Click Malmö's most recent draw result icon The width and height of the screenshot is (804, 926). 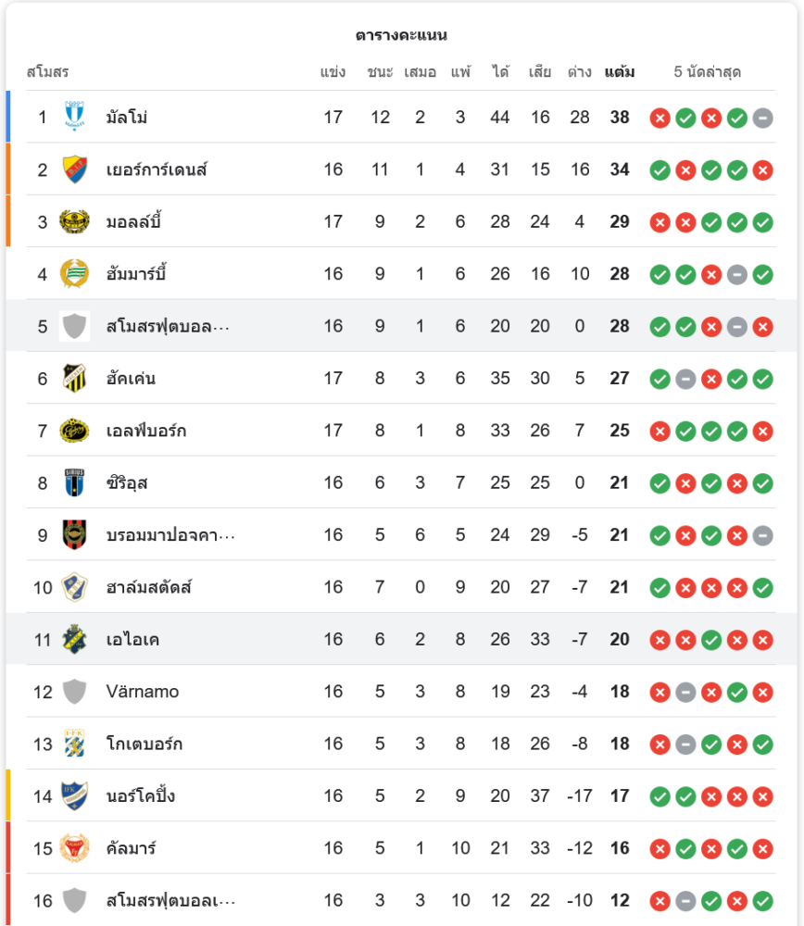point(762,118)
